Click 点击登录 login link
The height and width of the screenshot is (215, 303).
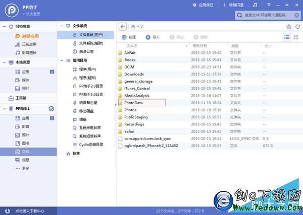31,14
